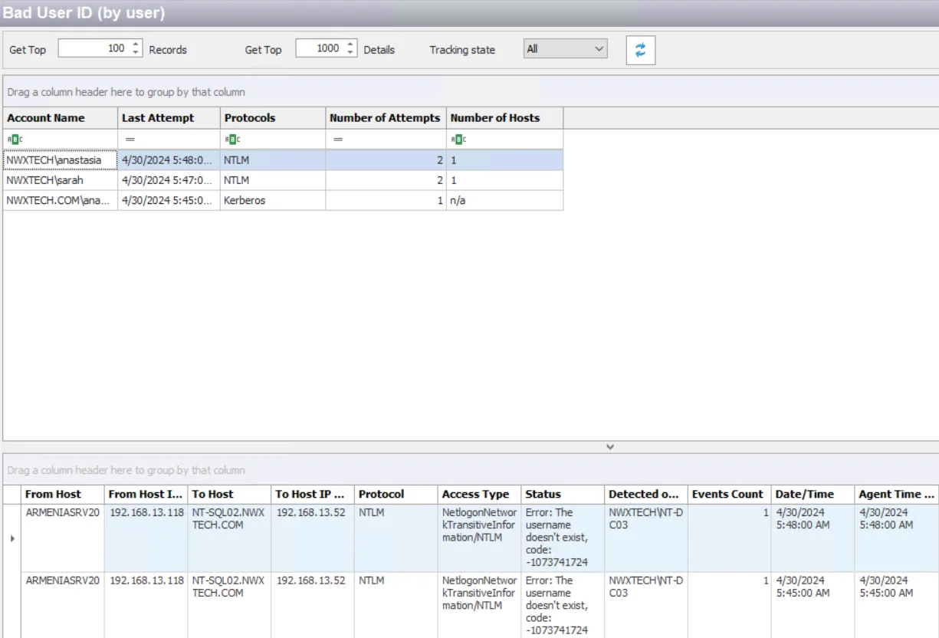
Task: Click the refresh data icon button
Action: (641, 50)
